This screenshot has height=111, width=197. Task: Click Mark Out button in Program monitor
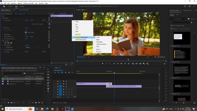coord(110,64)
